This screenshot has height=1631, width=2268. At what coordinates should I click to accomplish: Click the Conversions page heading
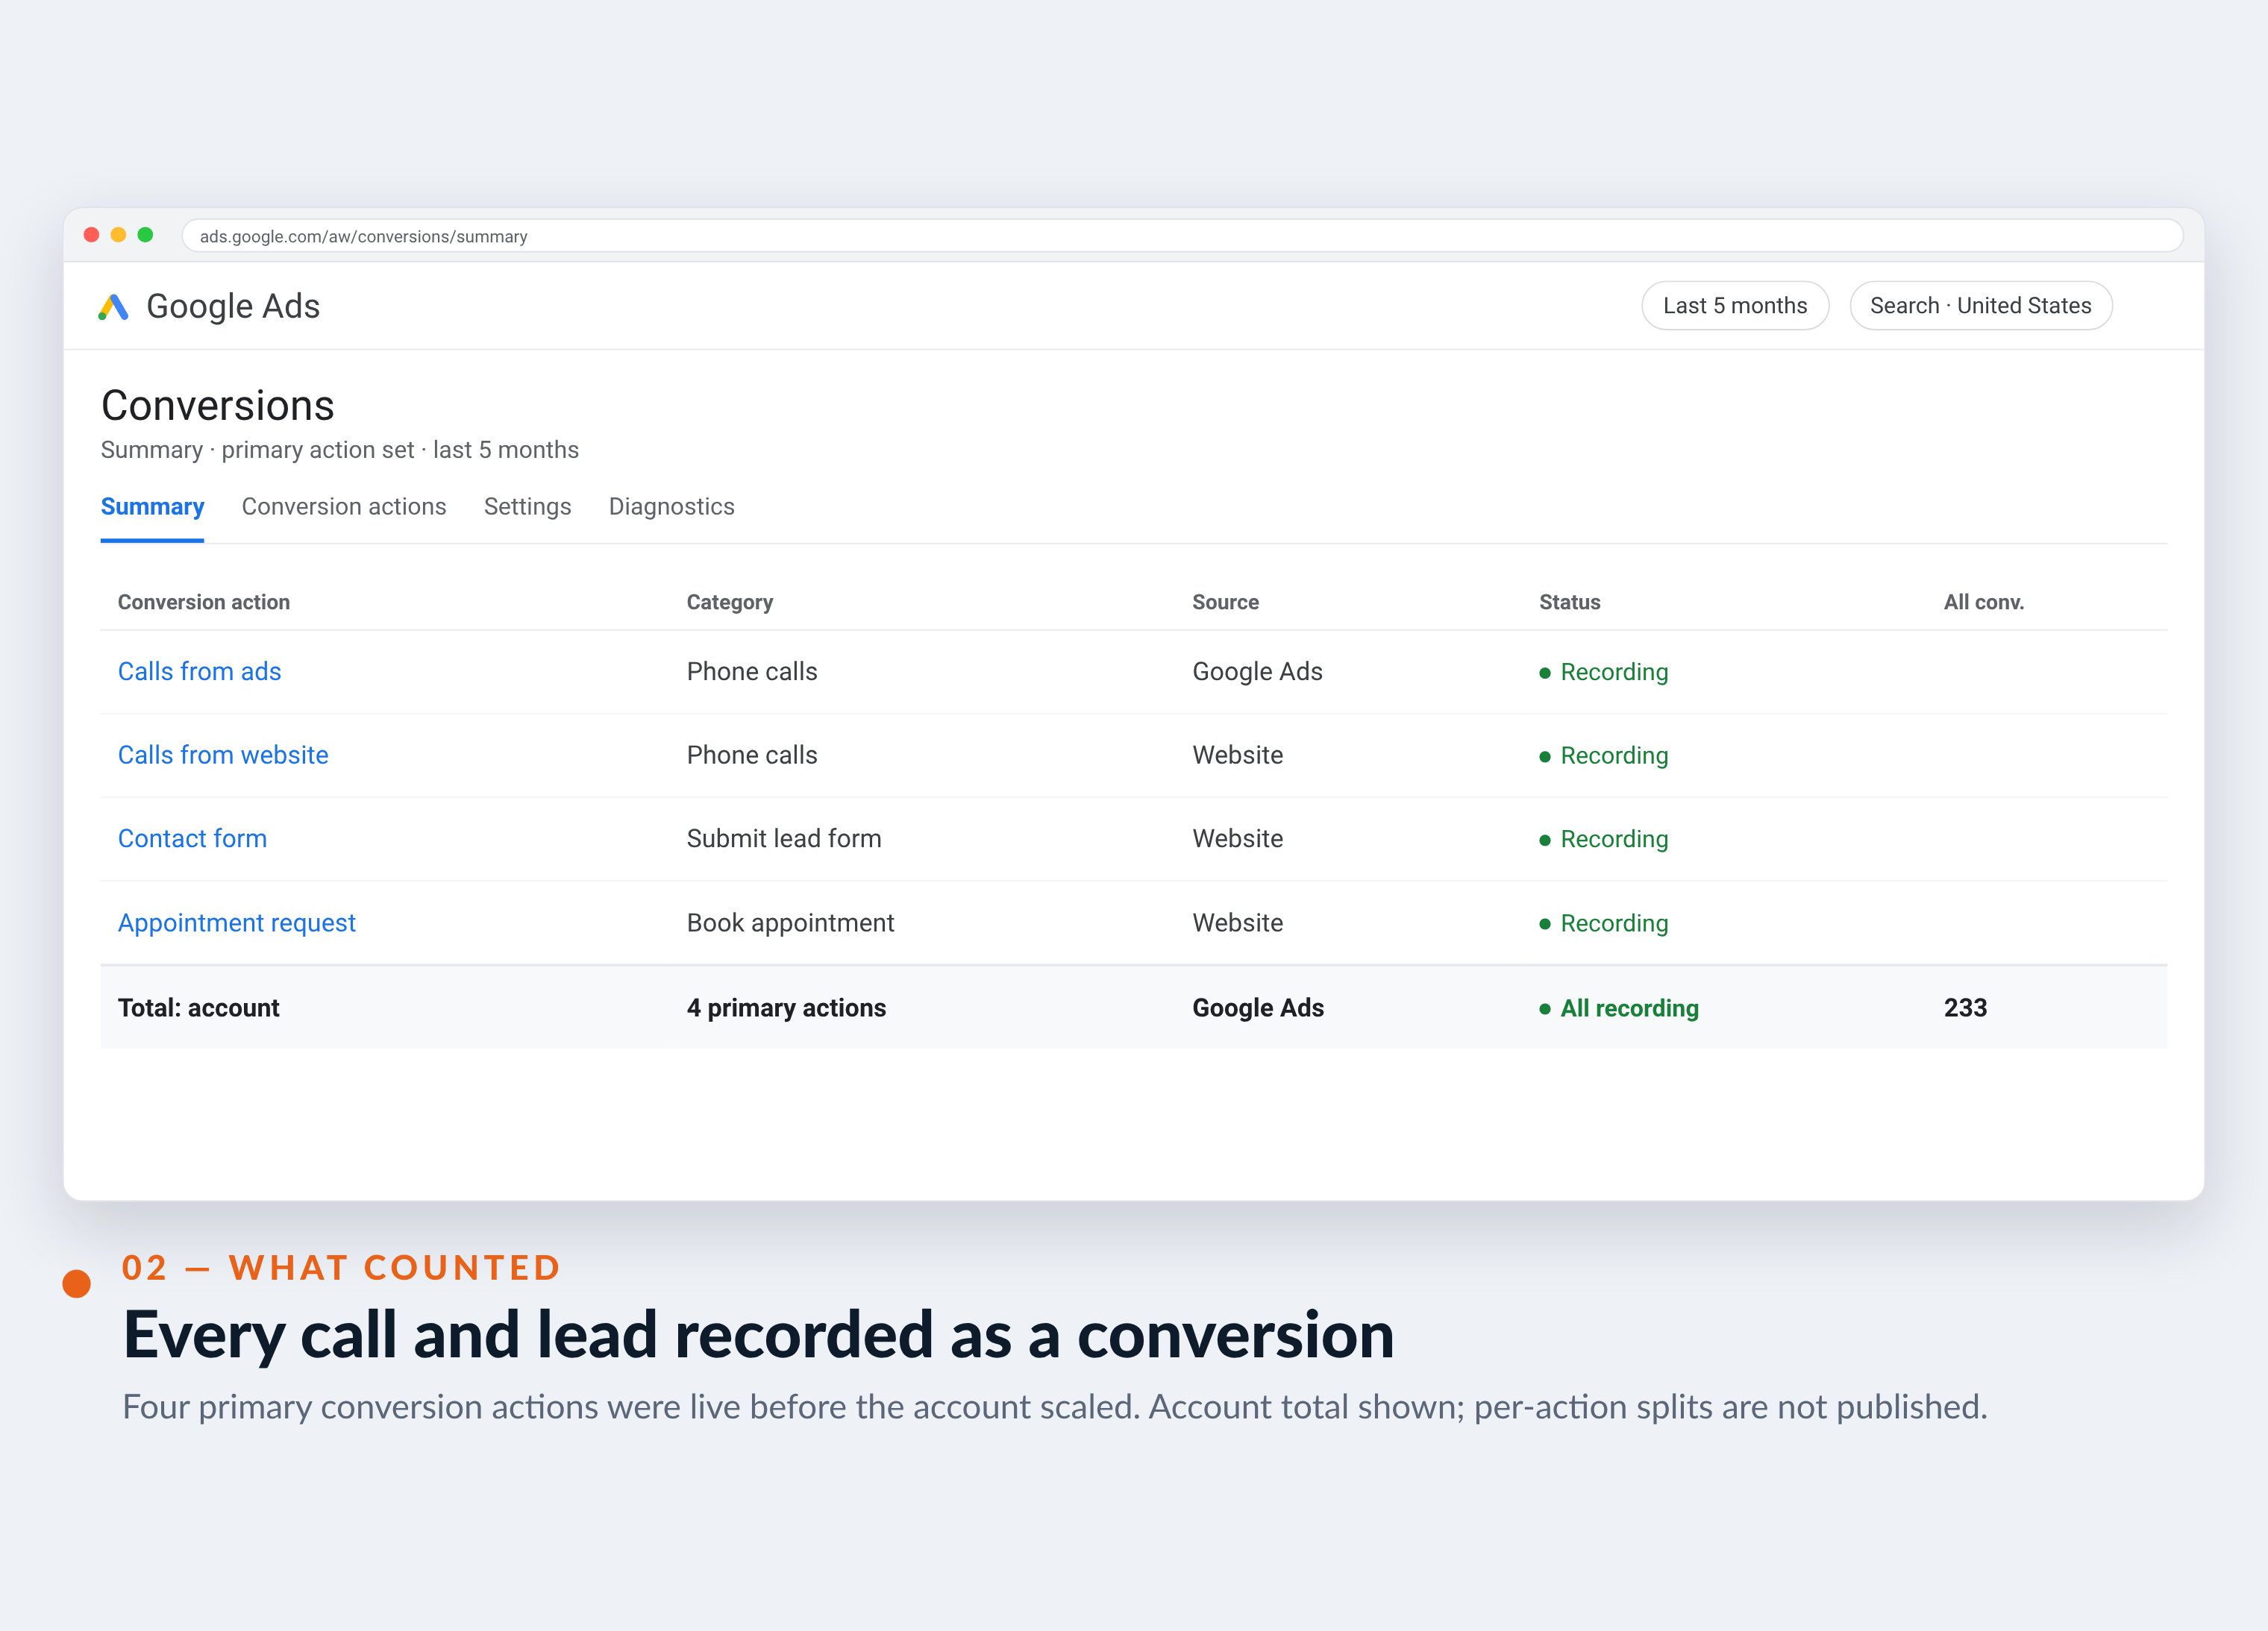point(218,406)
